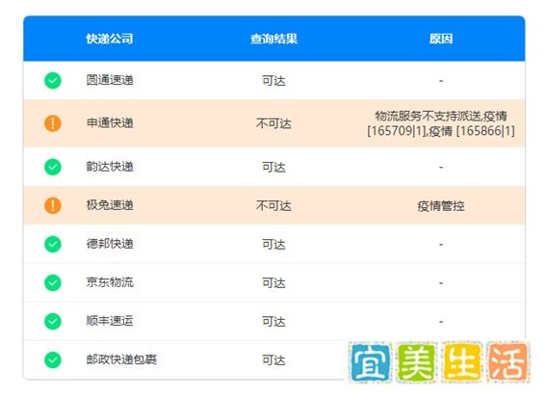The width and height of the screenshot is (546, 397).
Task: Click the green check icon beside 顺丰速运
Action: point(53,322)
